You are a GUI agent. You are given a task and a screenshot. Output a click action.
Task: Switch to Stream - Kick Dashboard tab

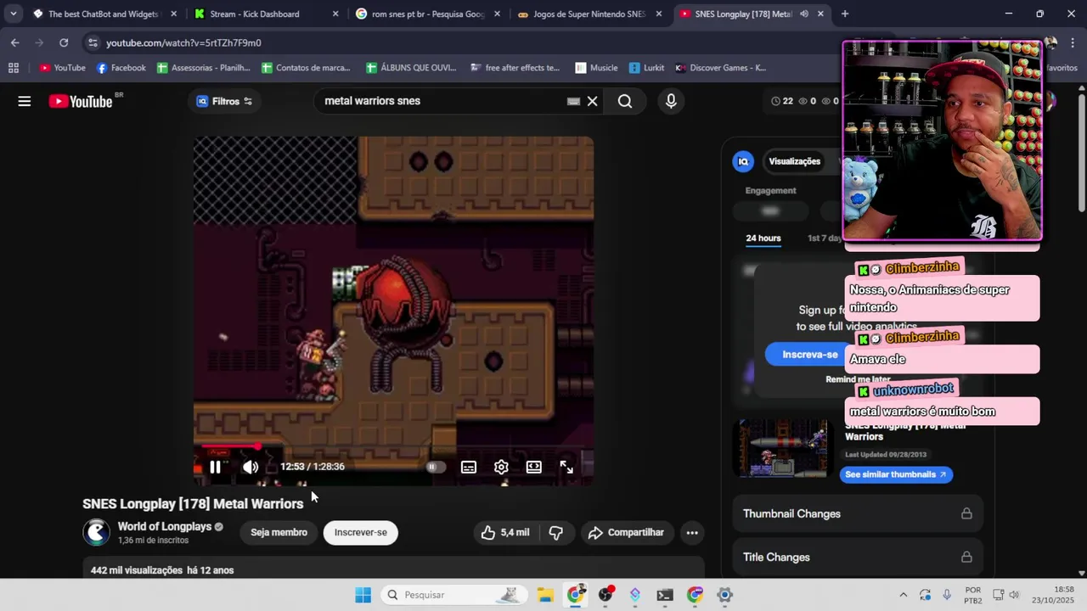point(265,14)
